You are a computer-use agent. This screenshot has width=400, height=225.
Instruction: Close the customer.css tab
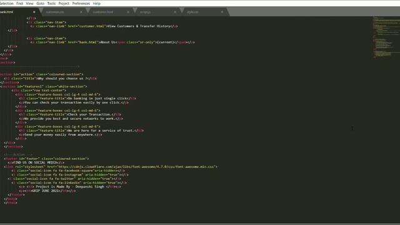[81, 12]
